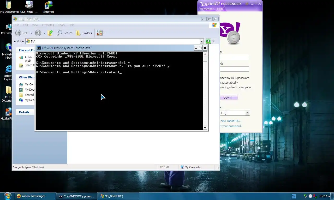Click the cmd window scroll up arrow
The width and height of the screenshot is (334, 200).
pyautogui.click(x=205, y=54)
